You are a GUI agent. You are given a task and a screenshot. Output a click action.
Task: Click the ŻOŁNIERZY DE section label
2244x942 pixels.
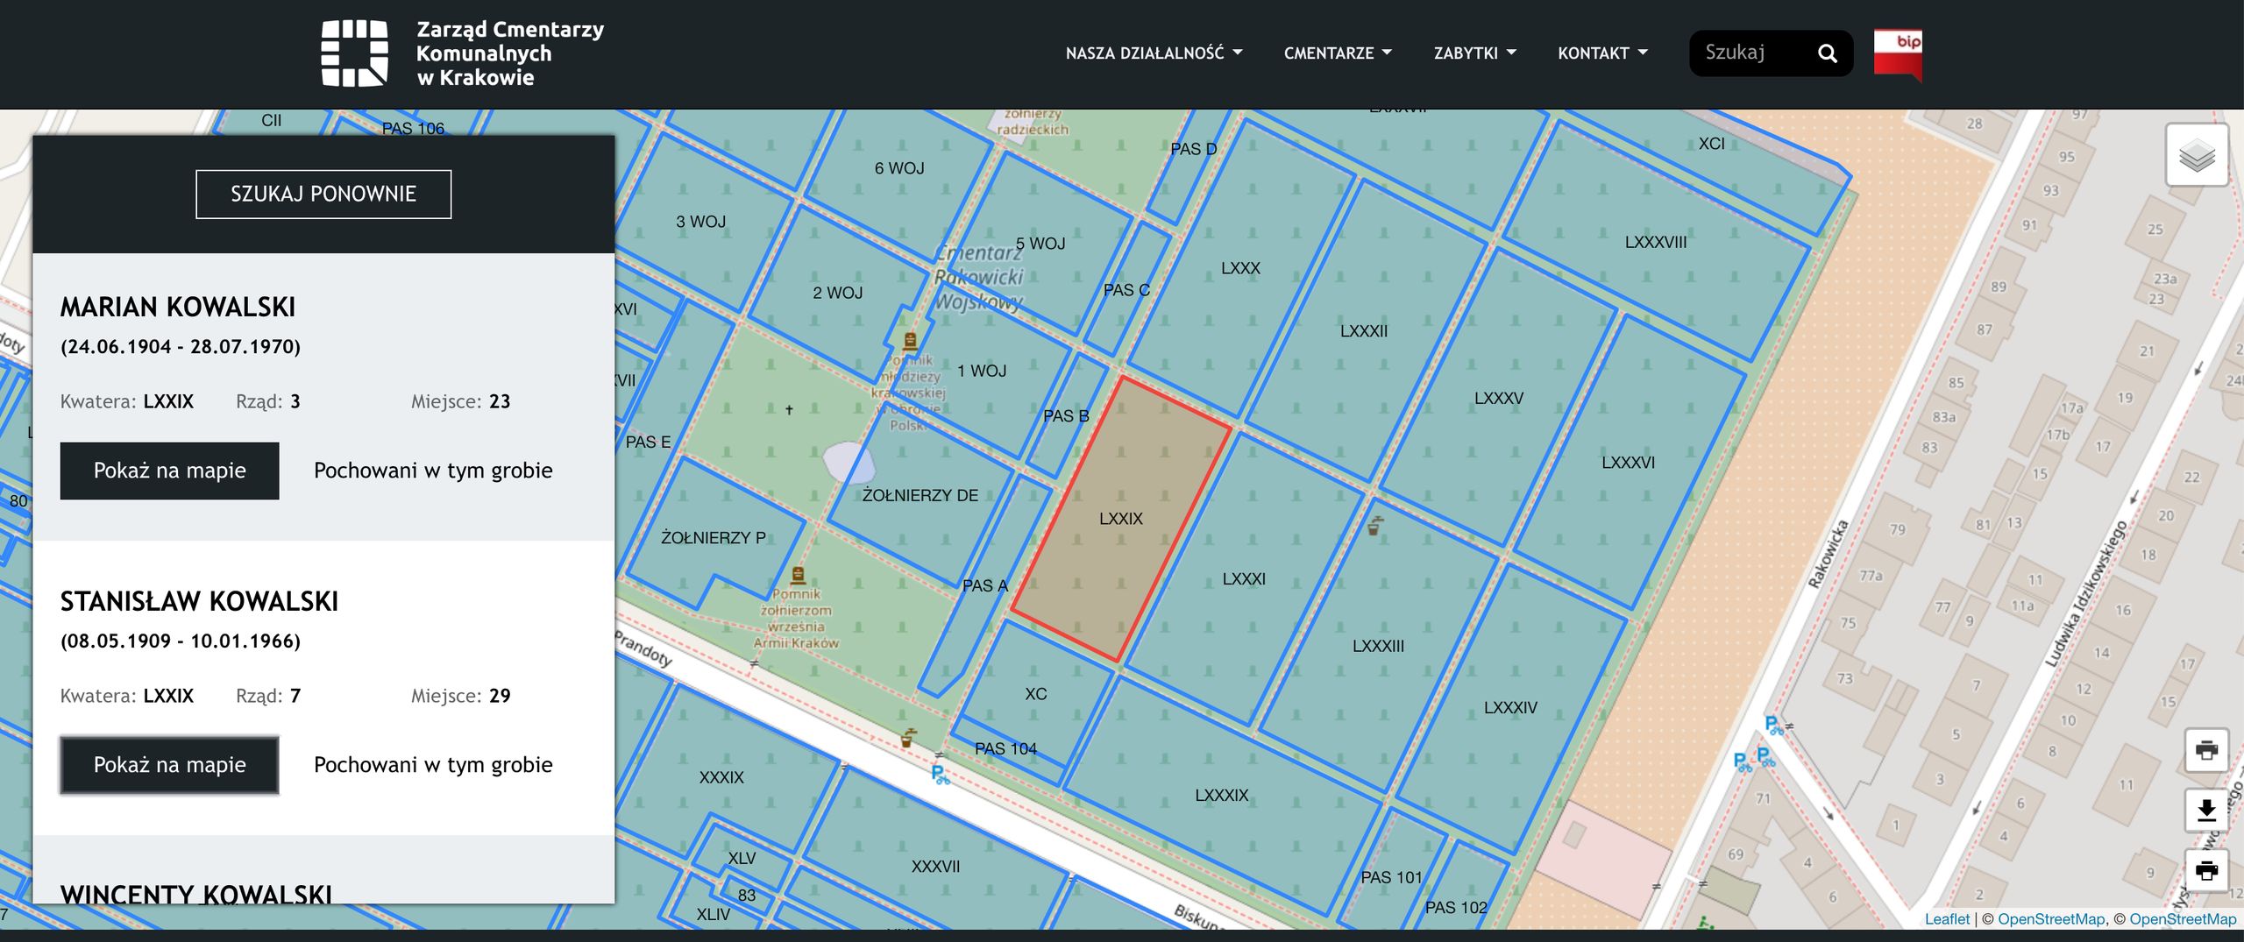point(920,496)
